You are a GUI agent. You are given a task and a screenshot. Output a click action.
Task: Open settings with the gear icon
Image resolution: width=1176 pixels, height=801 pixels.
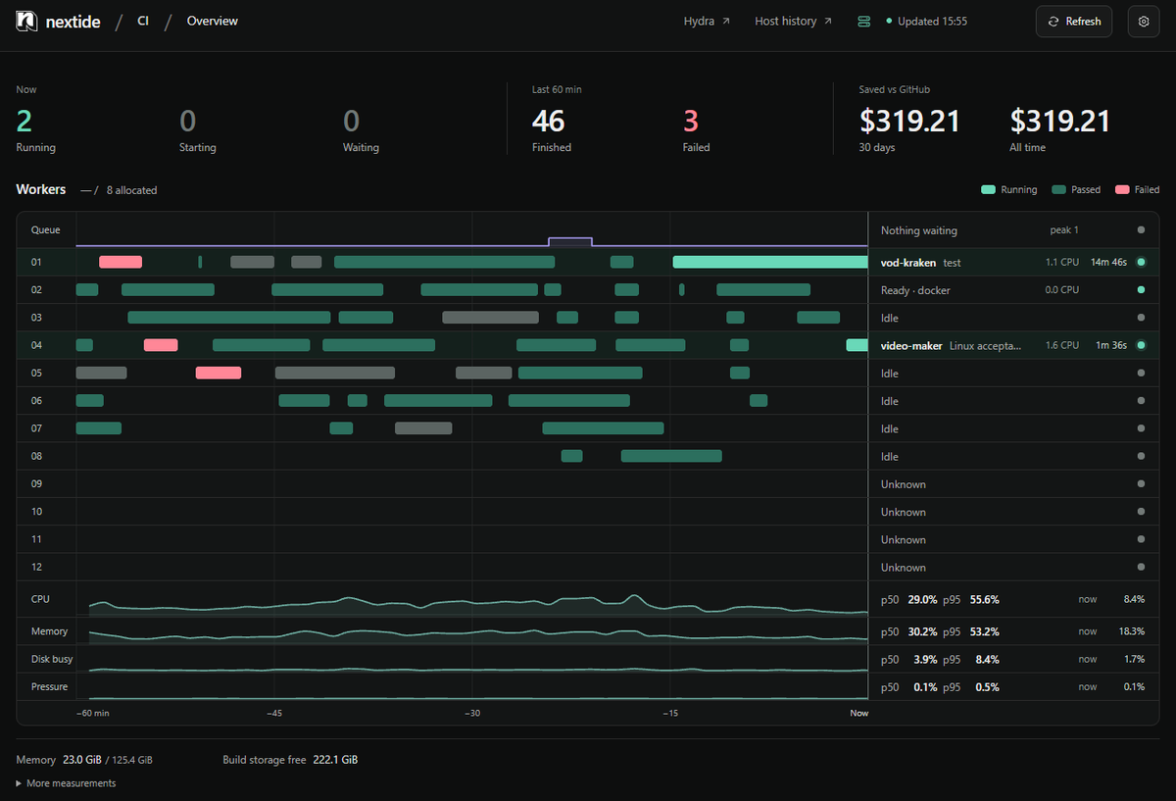point(1144,21)
